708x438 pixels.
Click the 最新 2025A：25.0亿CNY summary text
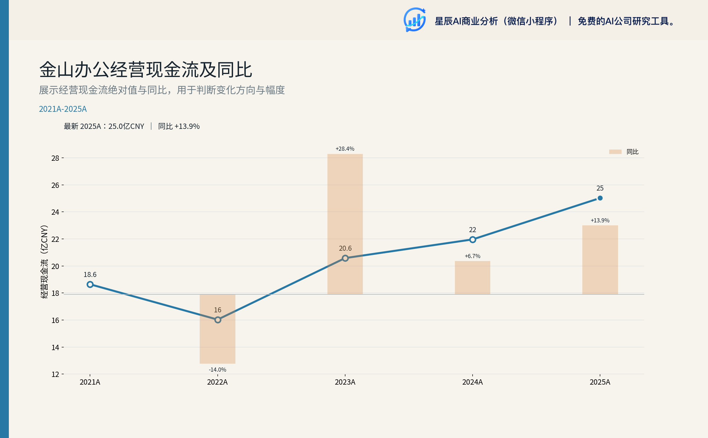pyautogui.click(x=104, y=126)
